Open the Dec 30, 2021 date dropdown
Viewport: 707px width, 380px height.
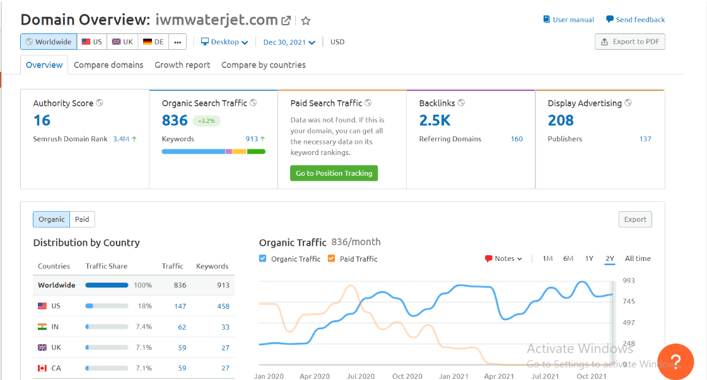(x=289, y=42)
